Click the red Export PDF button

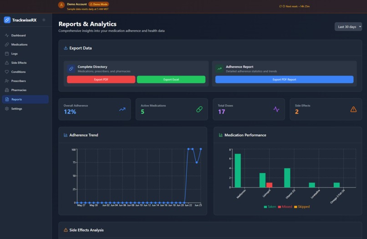(x=101, y=79)
